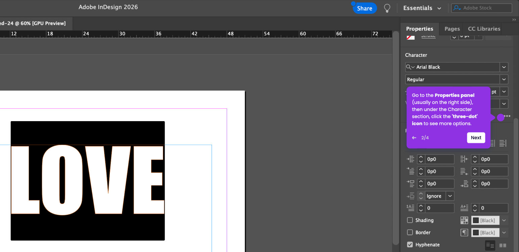The image size is (519, 252).
Task: Click Next in the purple tutorial tooltip
Action: pos(476,138)
